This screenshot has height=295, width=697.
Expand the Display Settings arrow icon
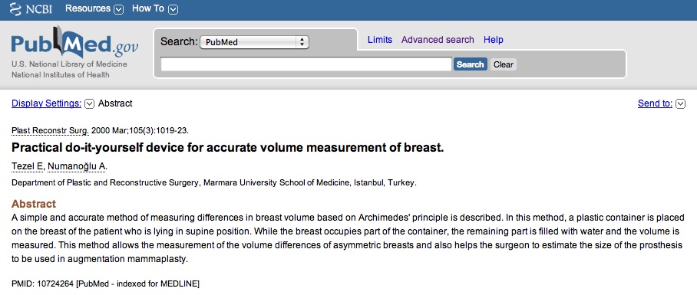pos(89,103)
